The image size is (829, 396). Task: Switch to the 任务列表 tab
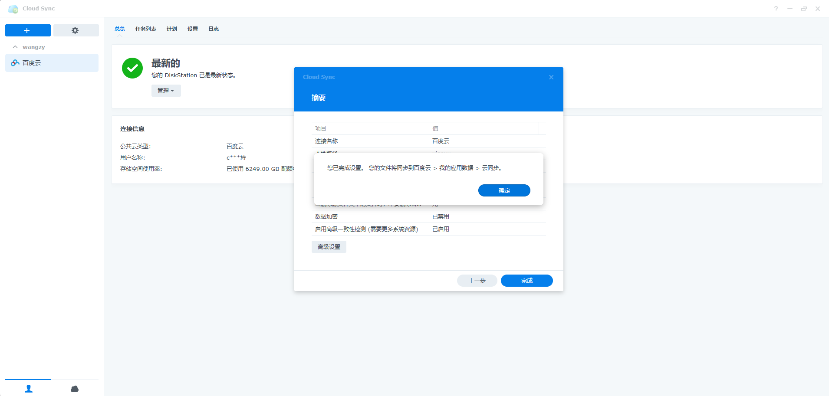(146, 29)
